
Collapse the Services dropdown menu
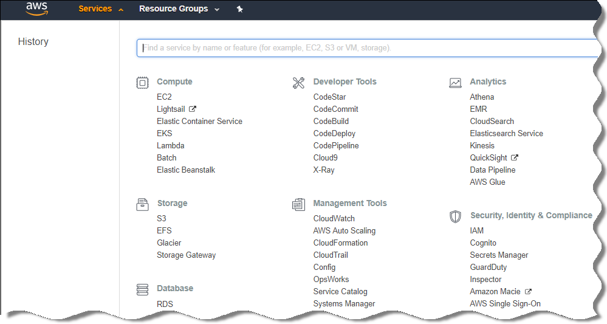(101, 9)
